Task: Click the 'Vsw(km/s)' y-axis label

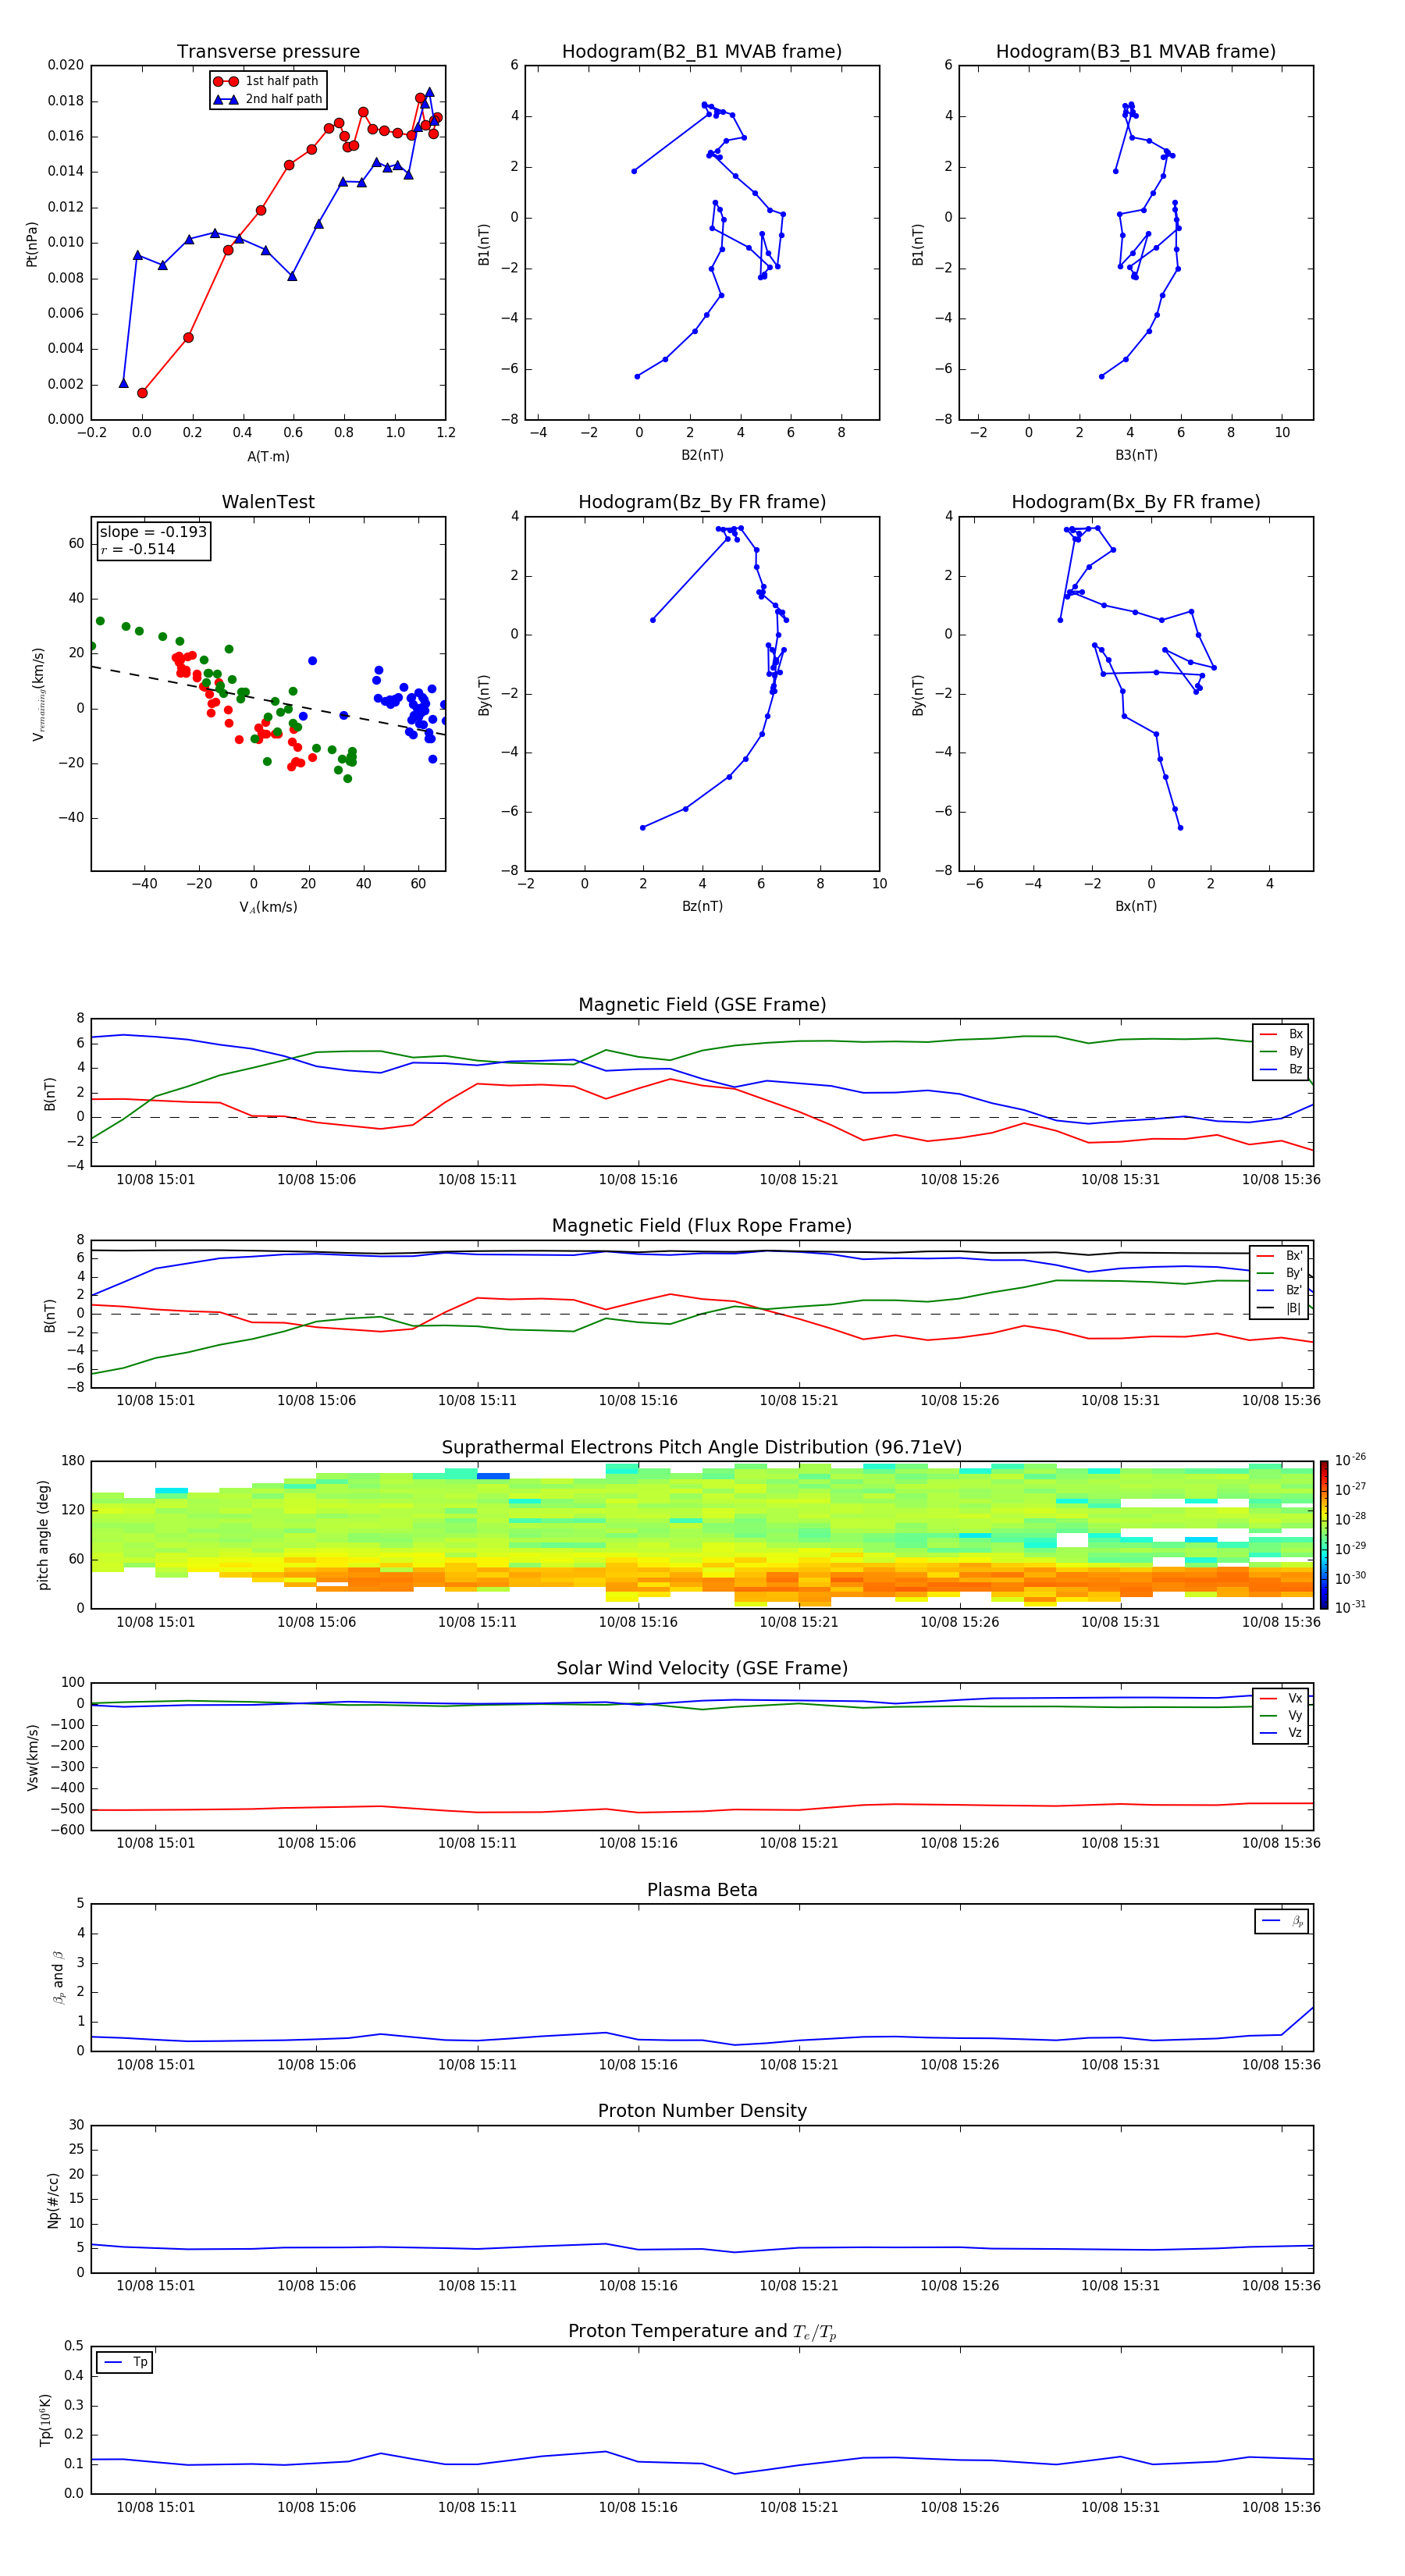Action: tap(32, 1757)
